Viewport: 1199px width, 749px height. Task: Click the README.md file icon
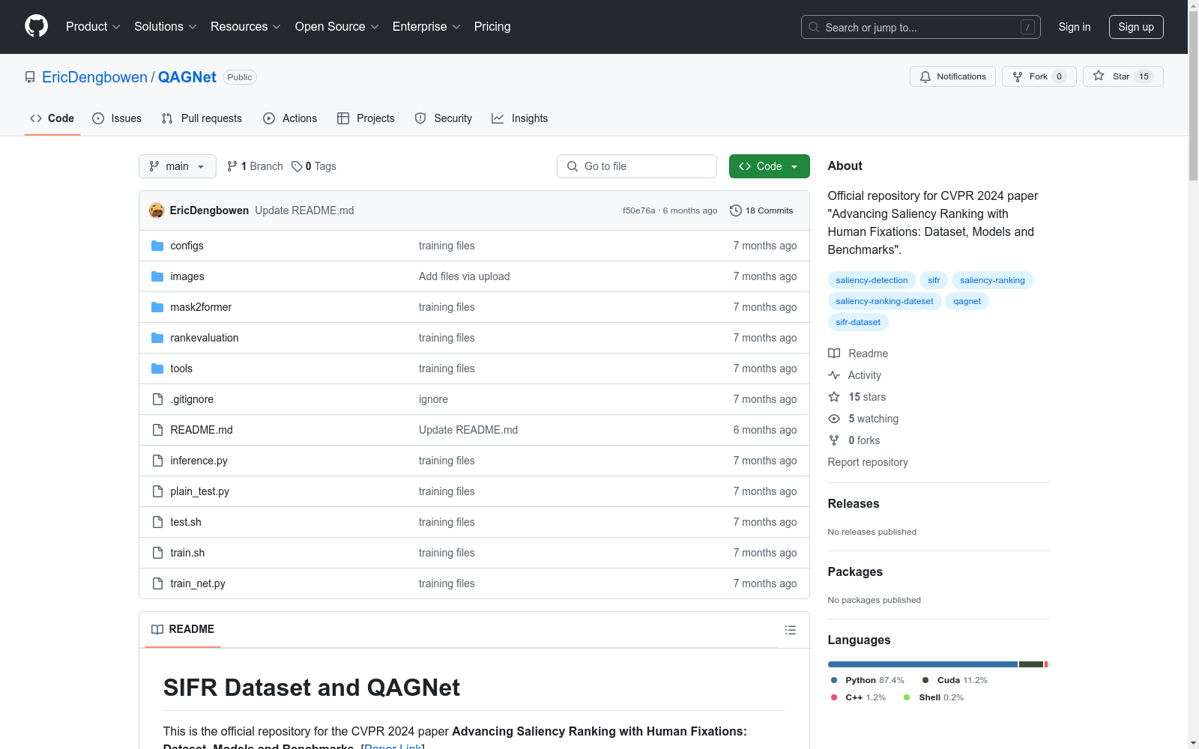pos(157,430)
